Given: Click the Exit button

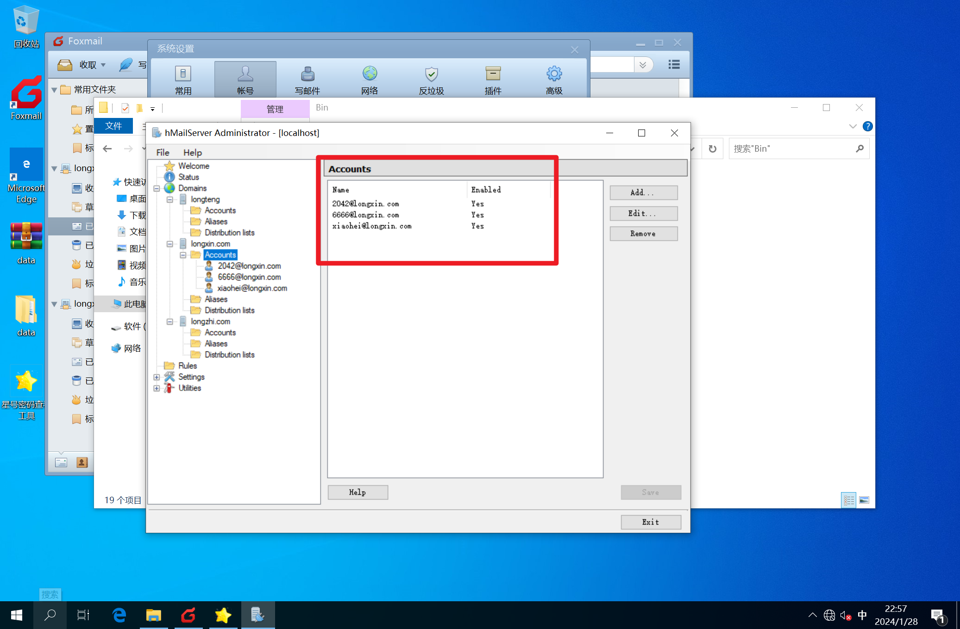Looking at the screenshot, I should tap(651, 522).
